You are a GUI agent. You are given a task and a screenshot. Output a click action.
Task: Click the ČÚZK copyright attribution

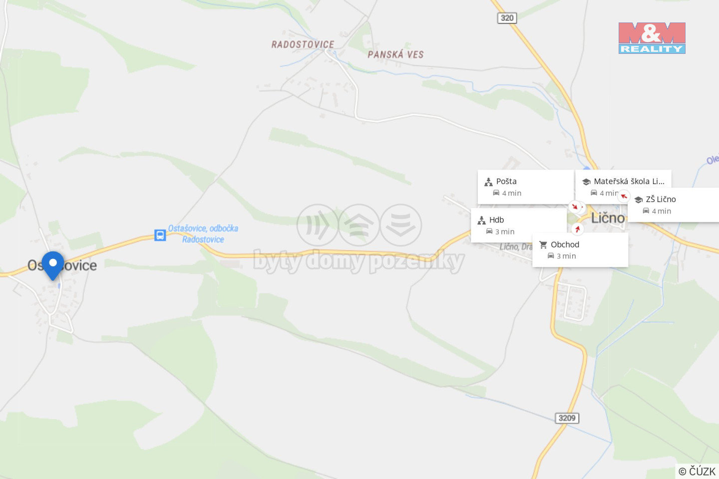tap(697, 471)
